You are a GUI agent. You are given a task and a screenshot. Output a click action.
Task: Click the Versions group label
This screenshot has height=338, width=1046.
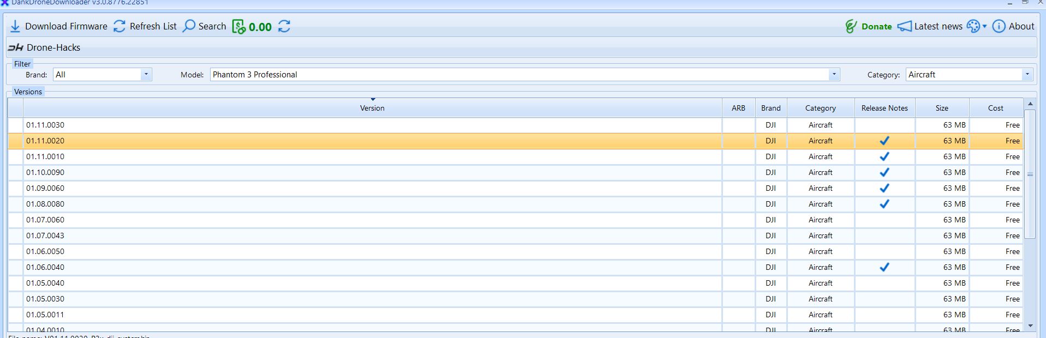click(28, 92)
